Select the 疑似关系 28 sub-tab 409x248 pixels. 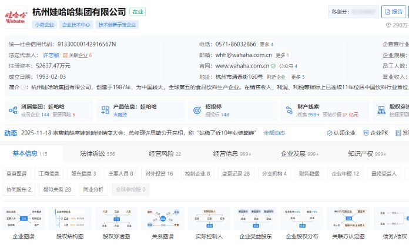(57, 189)
